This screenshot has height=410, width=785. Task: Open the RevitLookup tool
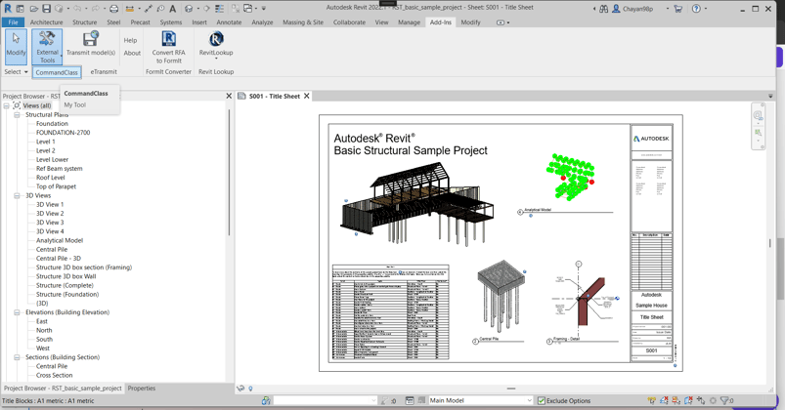[x=216, y=45]
